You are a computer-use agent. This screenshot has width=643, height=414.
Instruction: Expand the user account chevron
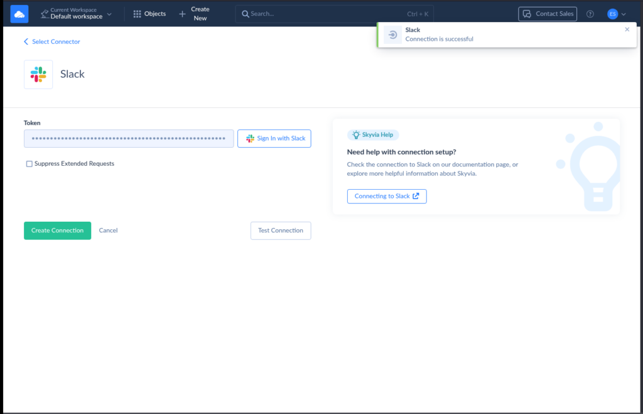(x=624, y=14)
